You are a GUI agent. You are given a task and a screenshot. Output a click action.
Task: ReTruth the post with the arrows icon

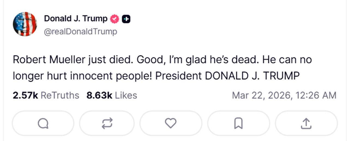(107, 124)
